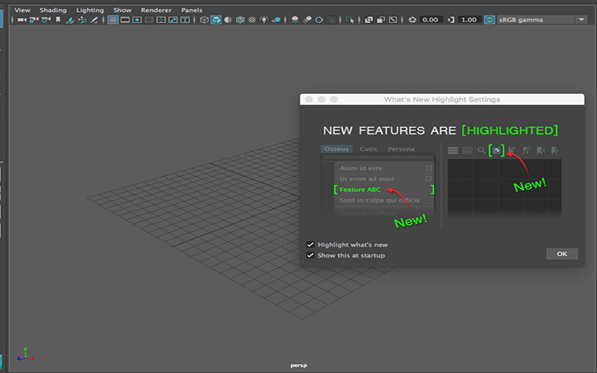The image size is (597, 373).
Task: Click the Exposure aperture icon
Action: point(413,20)
